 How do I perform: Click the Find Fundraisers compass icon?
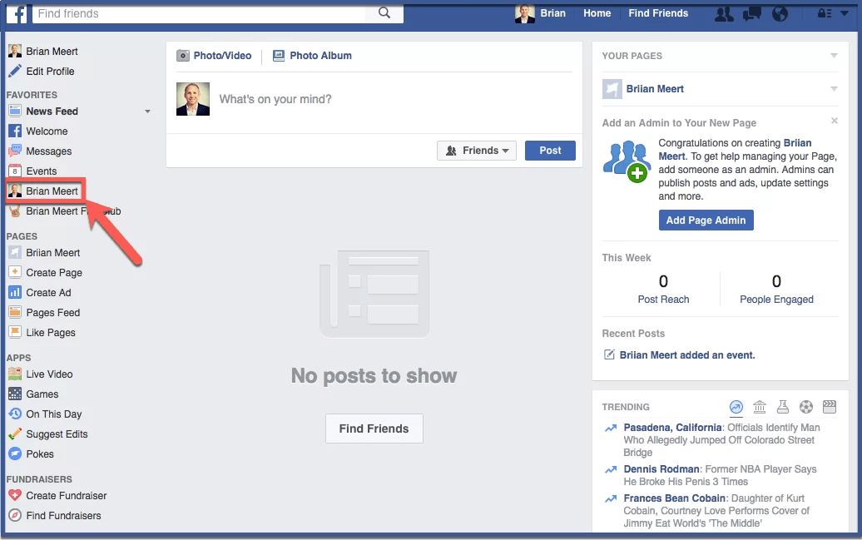tap(15, 515)
